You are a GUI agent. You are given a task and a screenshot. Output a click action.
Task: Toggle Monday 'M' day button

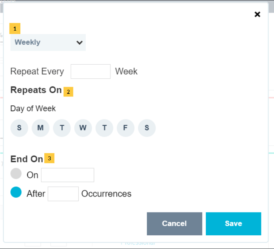41,128
